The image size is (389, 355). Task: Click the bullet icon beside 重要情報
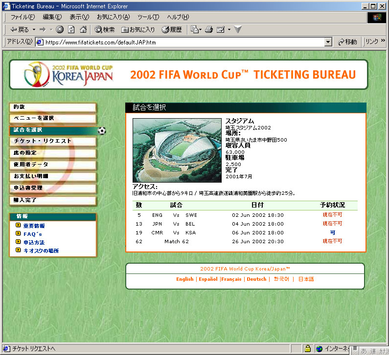tap(18, 225)
